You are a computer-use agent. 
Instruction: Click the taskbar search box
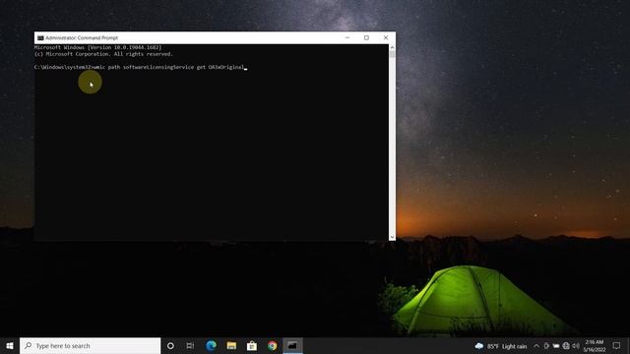tap(90, 345)
